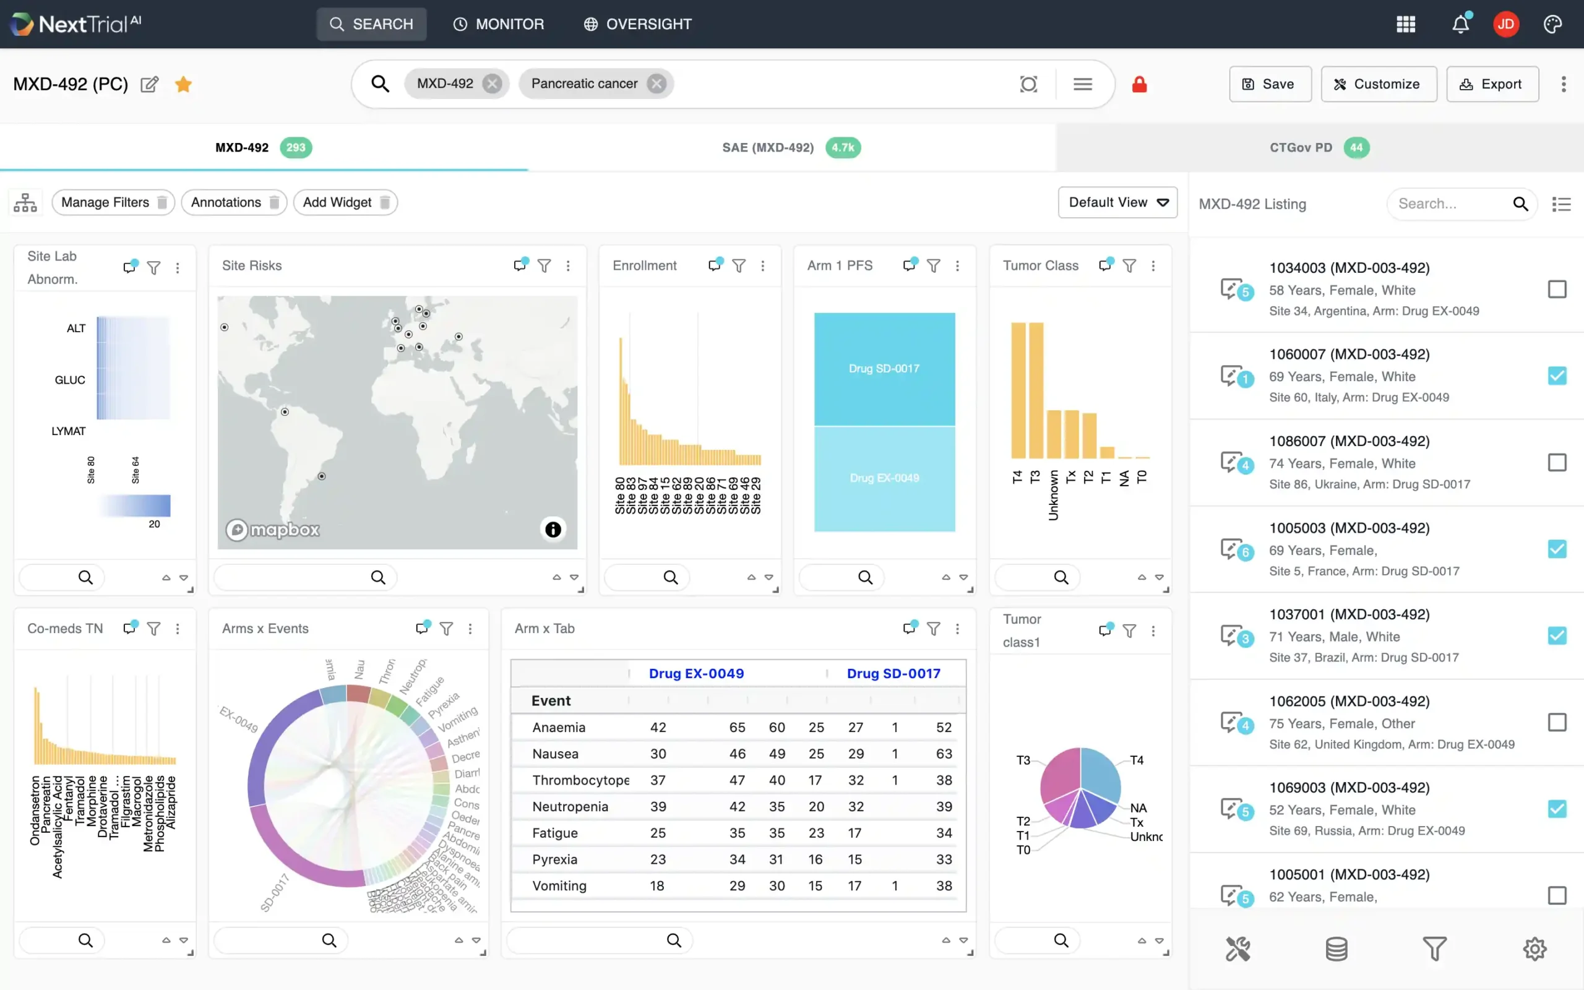The image size is (1584, 990).
Task: Open the Arms x Events widget options menu
Action: [x=469, y=629]
